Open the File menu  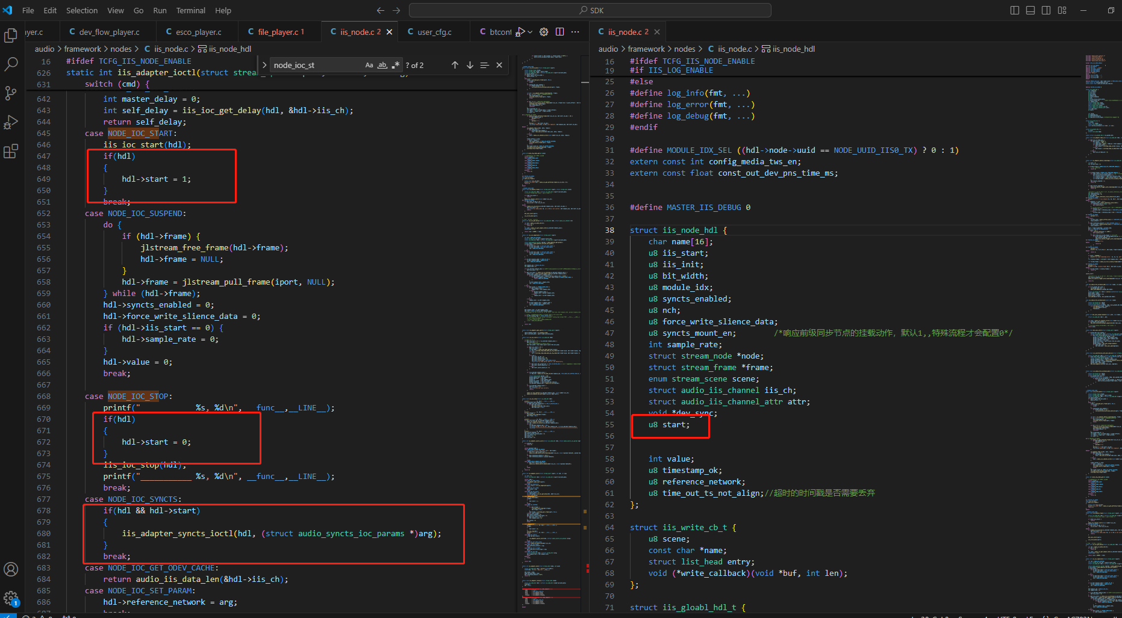28,10
